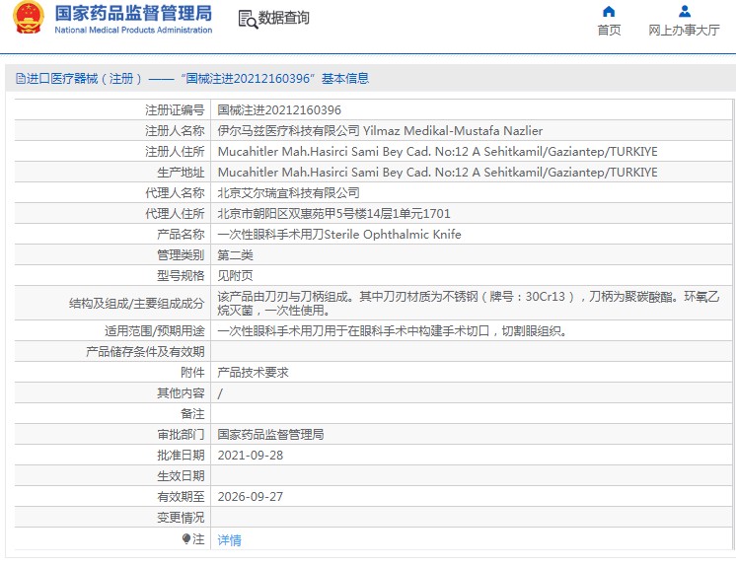Select the 审批部门 value 国家药品监督管理局

pos(270,435)
